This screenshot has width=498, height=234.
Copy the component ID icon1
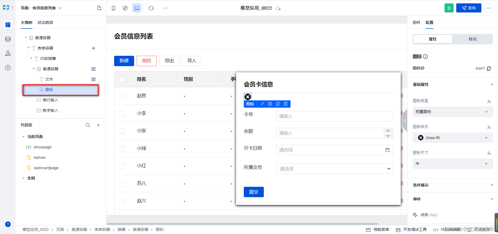[489, 68]
